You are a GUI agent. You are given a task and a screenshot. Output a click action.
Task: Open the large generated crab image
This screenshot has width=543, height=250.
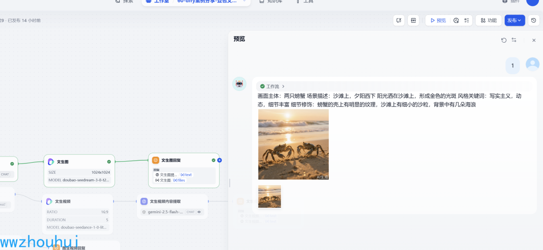(293, 145)
